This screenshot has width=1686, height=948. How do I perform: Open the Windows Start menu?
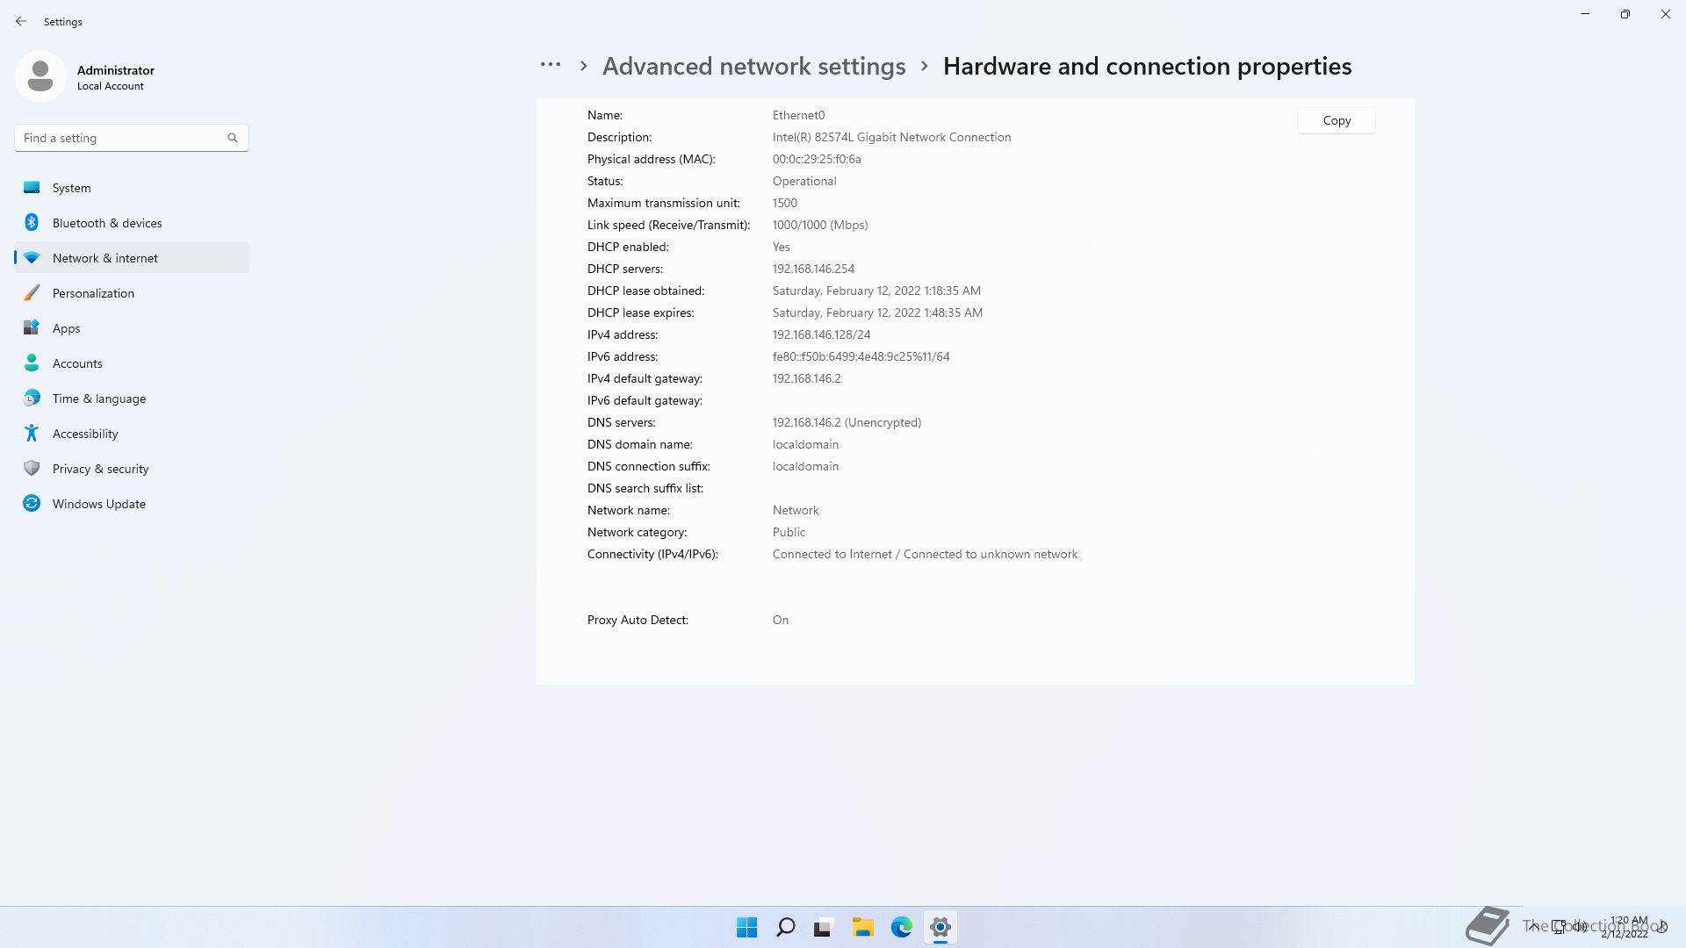coord(747,927)
